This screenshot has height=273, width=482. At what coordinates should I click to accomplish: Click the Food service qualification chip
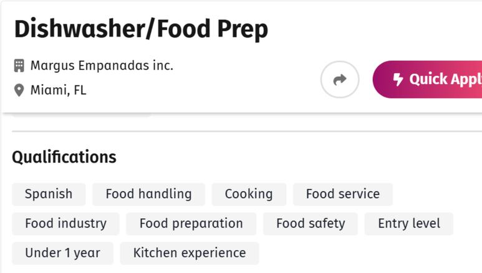pyautogui.click(x=343, y=194)
